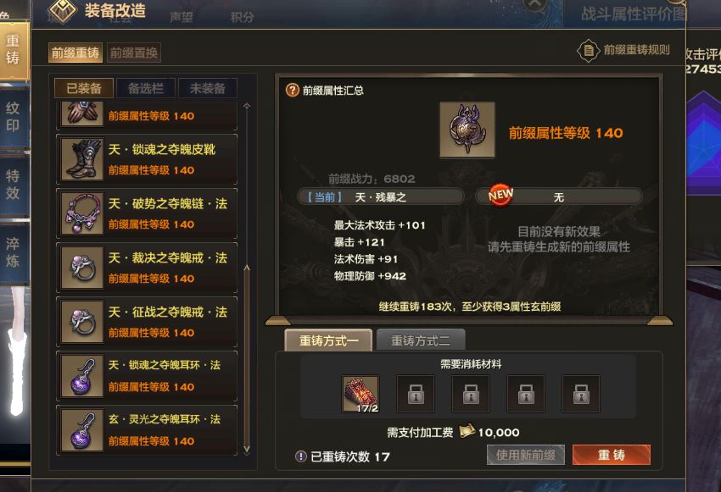
Task: Switch to 前缀置换 tab
Action: 134,53
